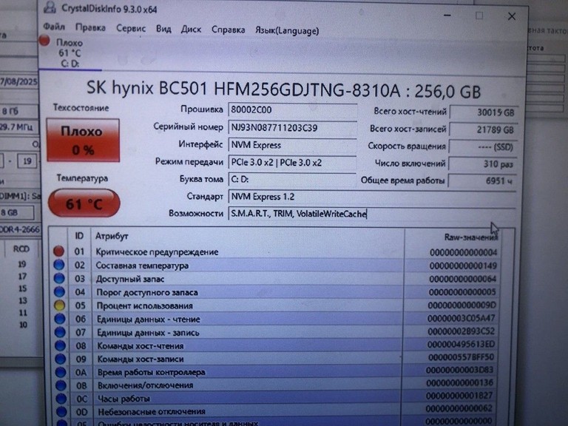
Task: Click the Скорость вращения value ---- (SSD)
Action: tap(483, 147)
